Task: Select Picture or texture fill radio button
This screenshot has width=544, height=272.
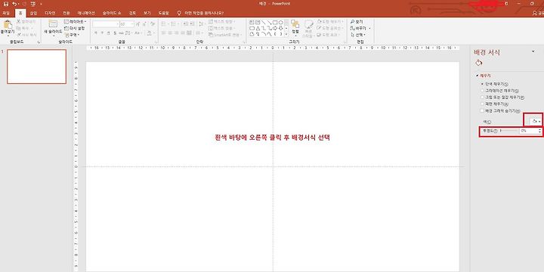Action: 482,97
